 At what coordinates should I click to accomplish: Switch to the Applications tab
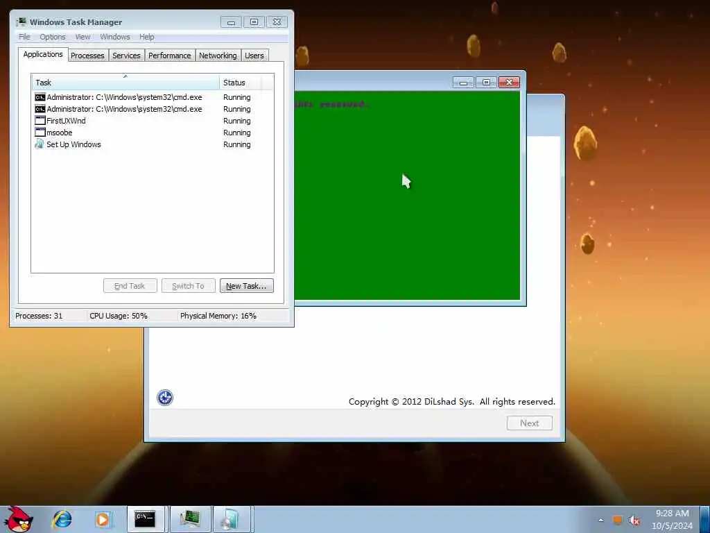(x=43, y=54)
